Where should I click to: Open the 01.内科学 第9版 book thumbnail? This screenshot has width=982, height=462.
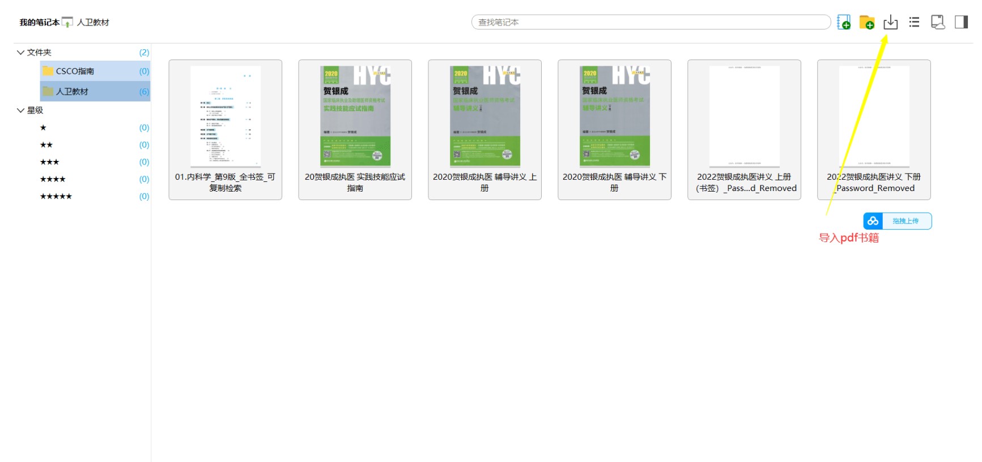225,117
